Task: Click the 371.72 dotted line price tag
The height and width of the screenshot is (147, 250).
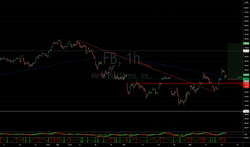Action: coord(246,51)
